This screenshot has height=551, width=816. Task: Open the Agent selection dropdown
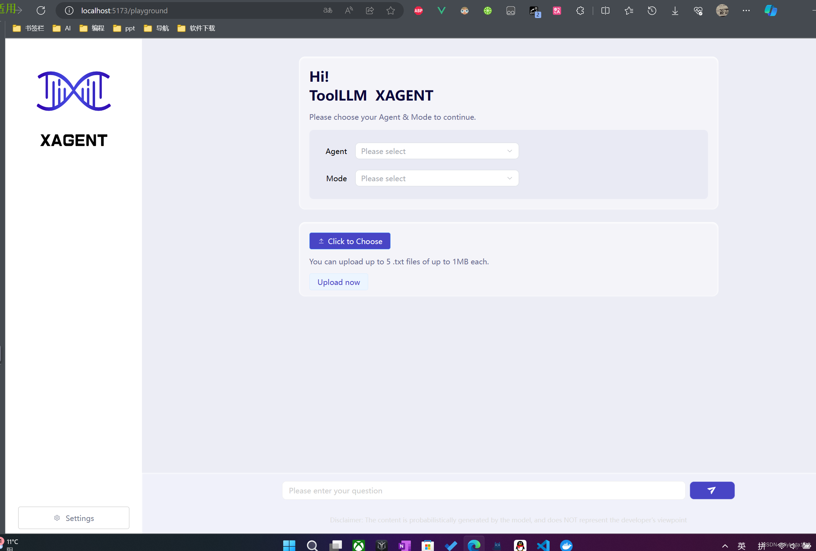[x=436, y=151]
